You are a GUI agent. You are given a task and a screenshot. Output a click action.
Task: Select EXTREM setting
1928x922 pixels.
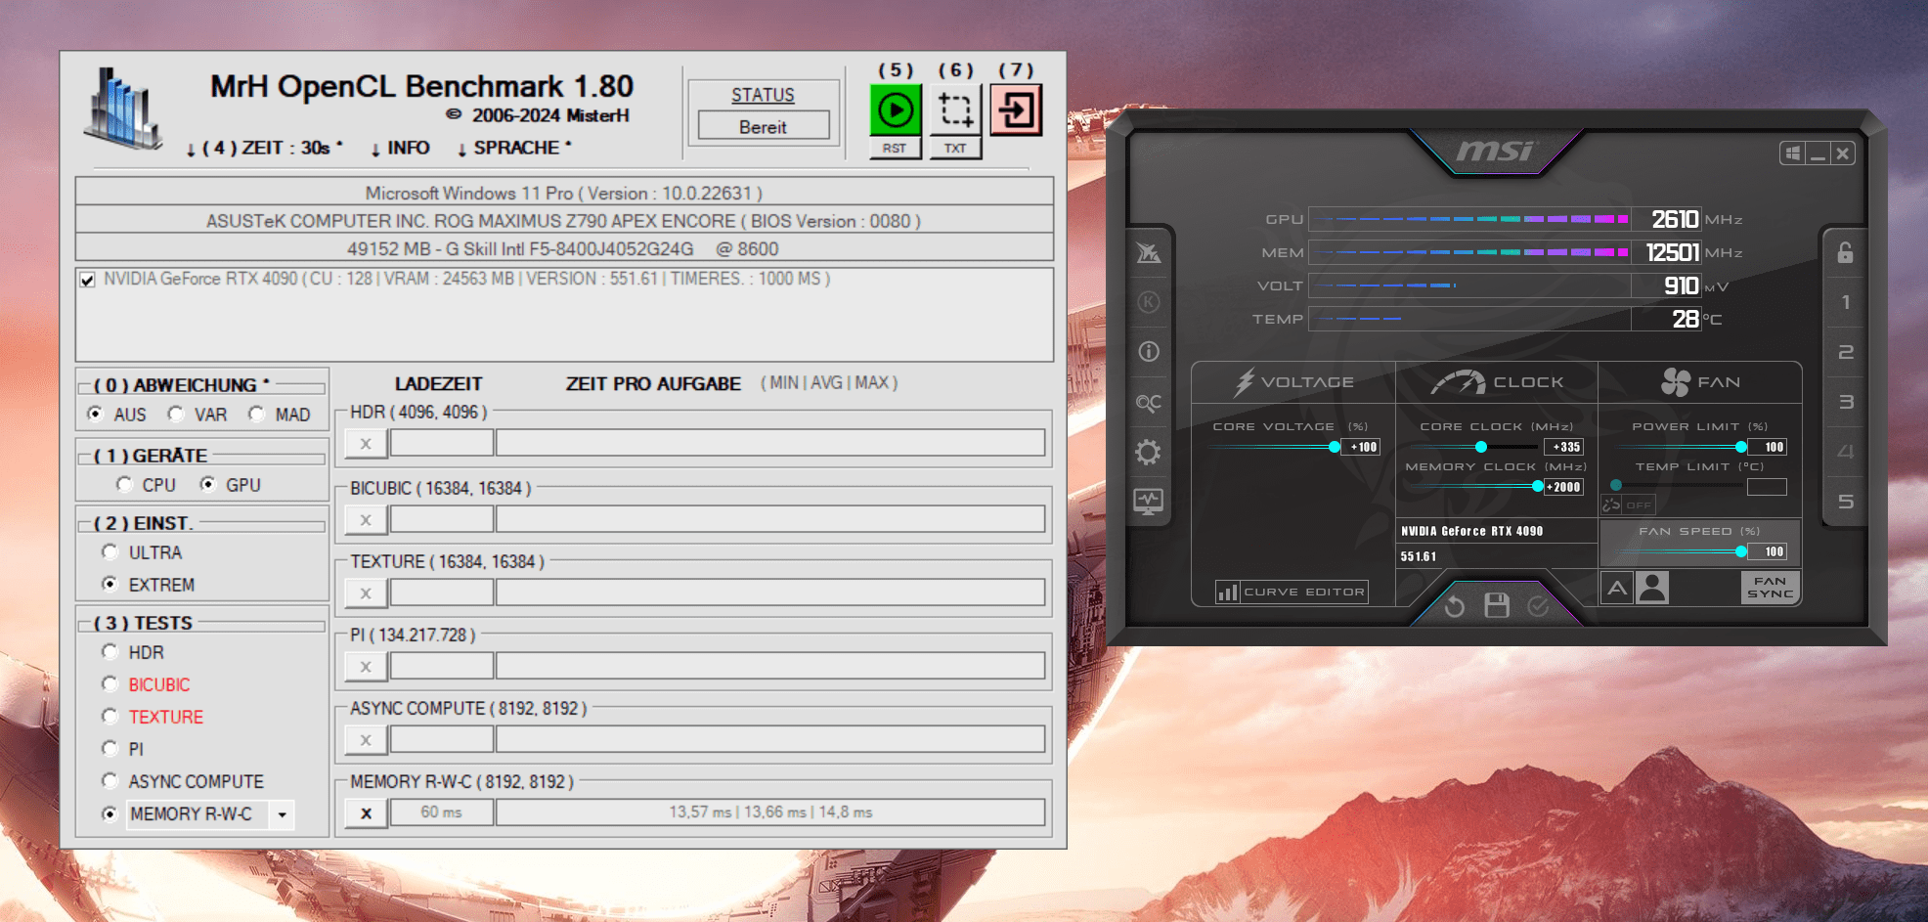[110, 584]
